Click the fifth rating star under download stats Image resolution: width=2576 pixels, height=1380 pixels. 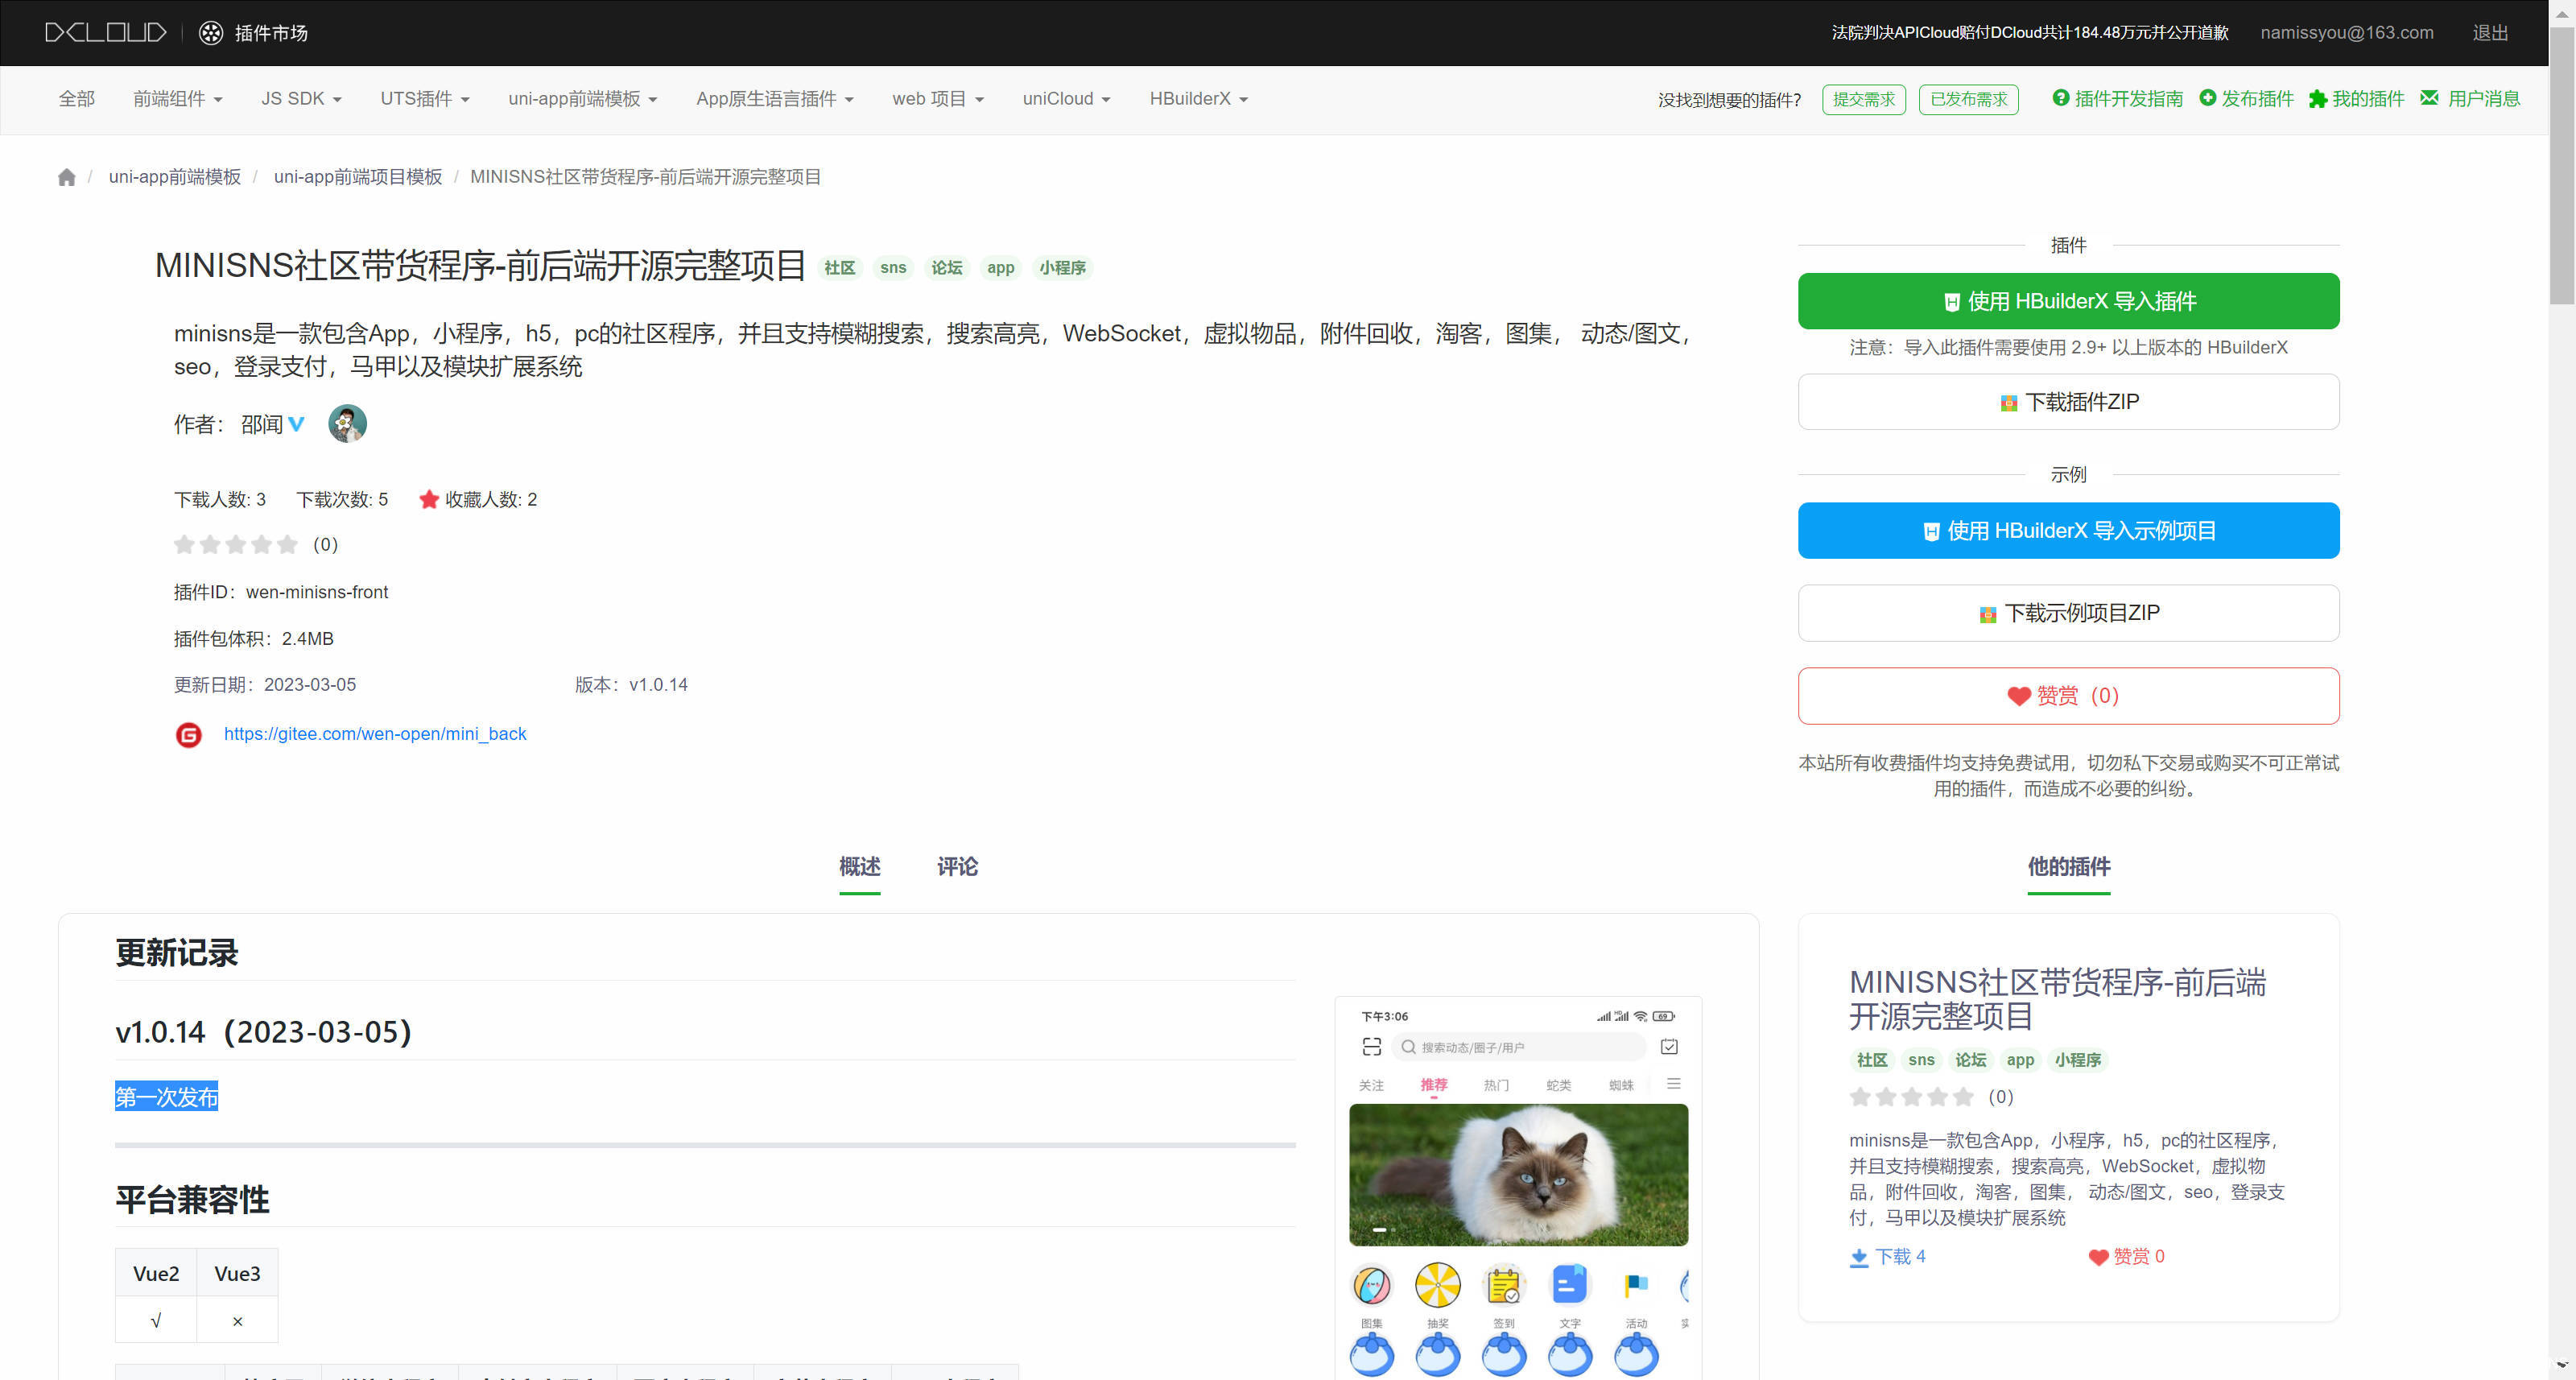click(288, 544)
